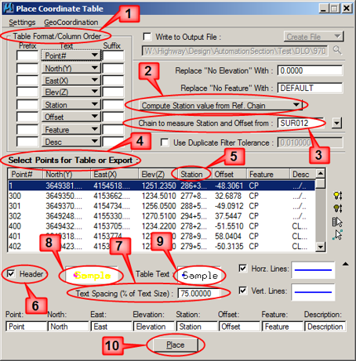
Task: Open the Elev(Z) column format dropdown
Action: click(x=71, y=92)
